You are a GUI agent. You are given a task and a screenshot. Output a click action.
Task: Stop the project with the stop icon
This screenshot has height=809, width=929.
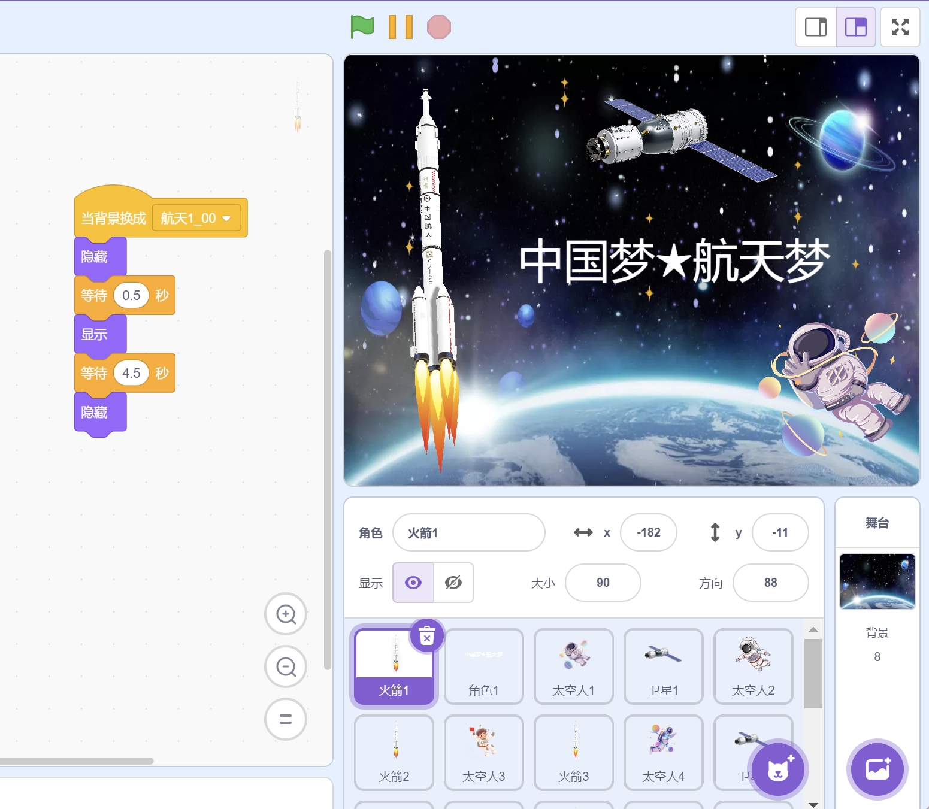click(x=439, y=26)
